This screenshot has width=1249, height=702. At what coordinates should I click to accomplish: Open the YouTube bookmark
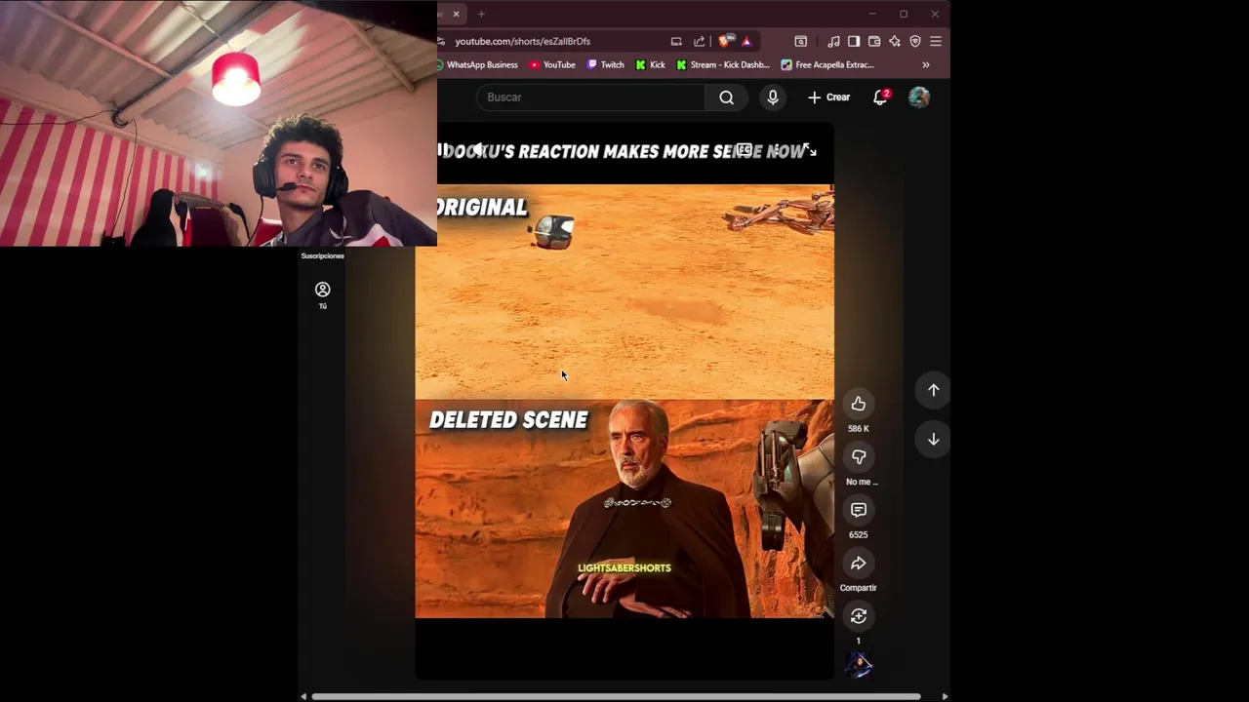pyautogui.click(x=552, y=65)
